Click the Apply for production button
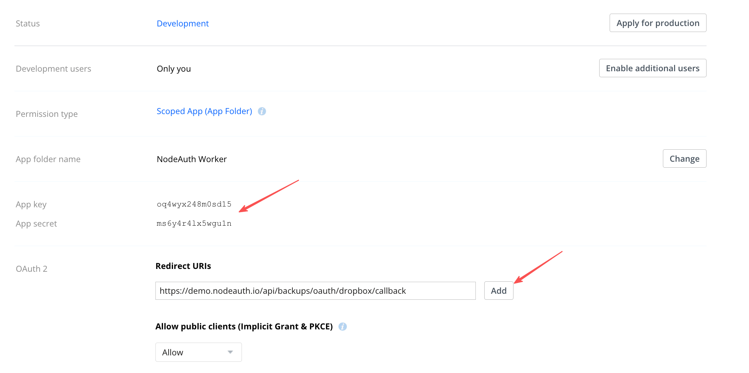Screen dimensions: 749x373 [658, 23]
